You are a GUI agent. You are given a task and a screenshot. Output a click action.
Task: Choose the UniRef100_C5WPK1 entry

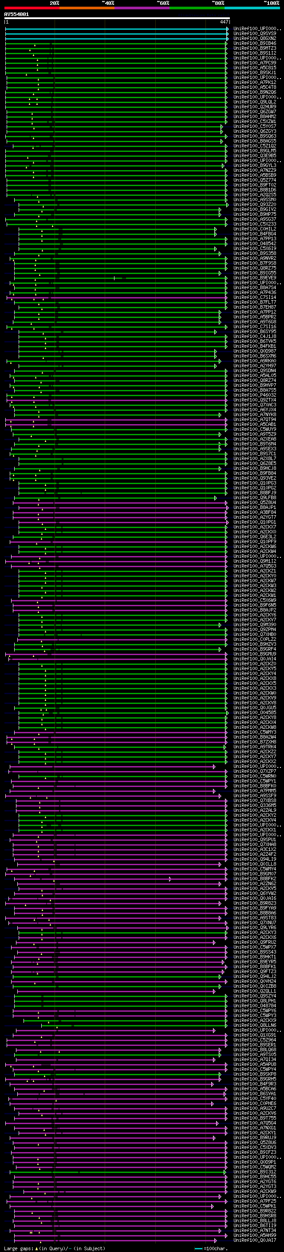coord(255,1206)
